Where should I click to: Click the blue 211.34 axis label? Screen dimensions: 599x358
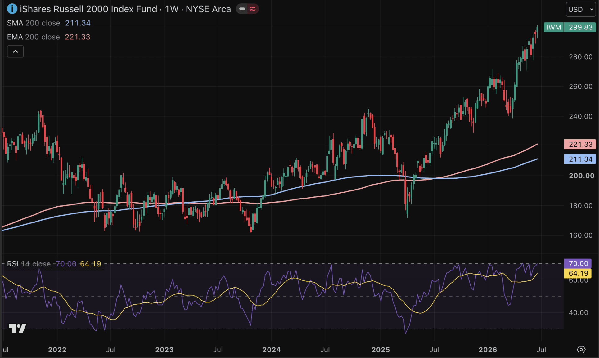(580, 159)
